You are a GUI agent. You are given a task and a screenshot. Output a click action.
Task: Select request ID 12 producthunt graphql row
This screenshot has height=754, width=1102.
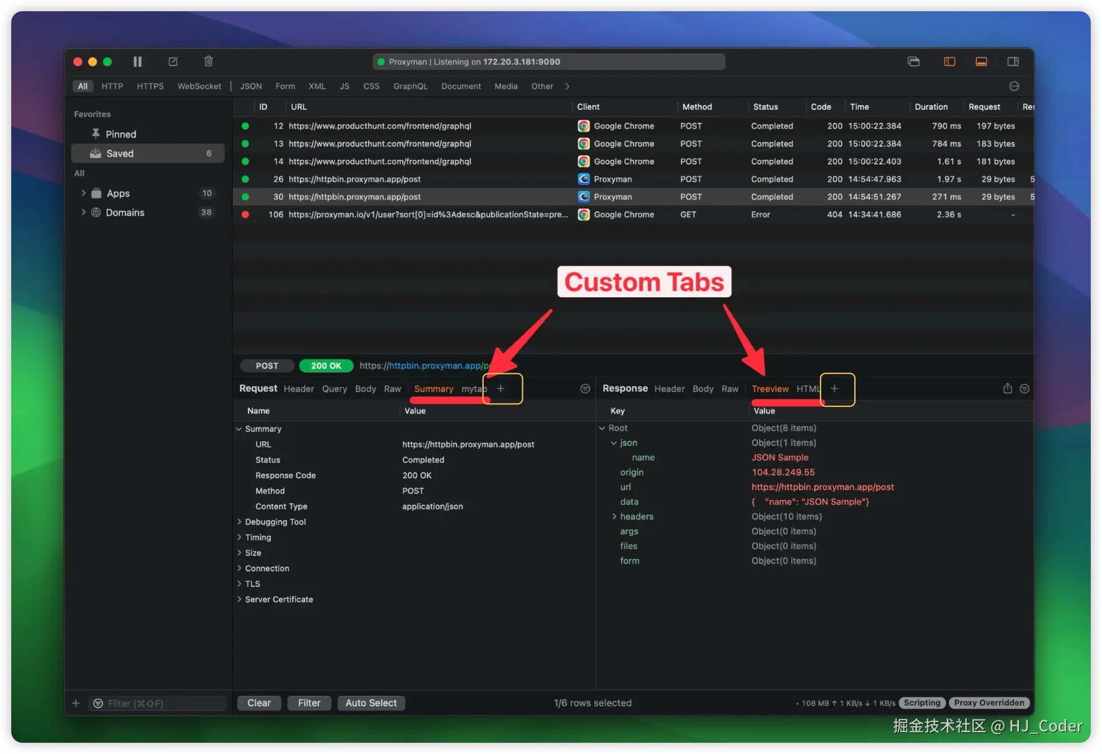[x=633, y=126]
